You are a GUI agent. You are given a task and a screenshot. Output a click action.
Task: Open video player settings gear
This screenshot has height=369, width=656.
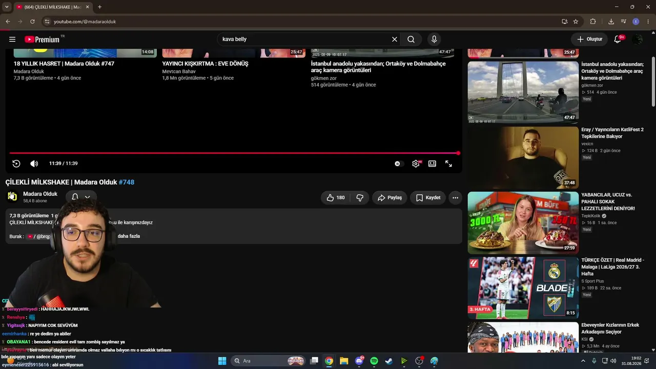coord(416,163)
